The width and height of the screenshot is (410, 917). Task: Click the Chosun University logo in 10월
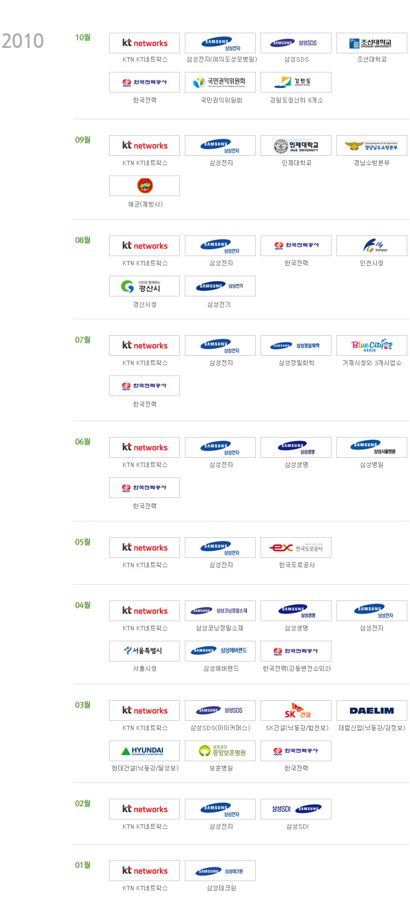pyautogui.click(x=372, y=43)
